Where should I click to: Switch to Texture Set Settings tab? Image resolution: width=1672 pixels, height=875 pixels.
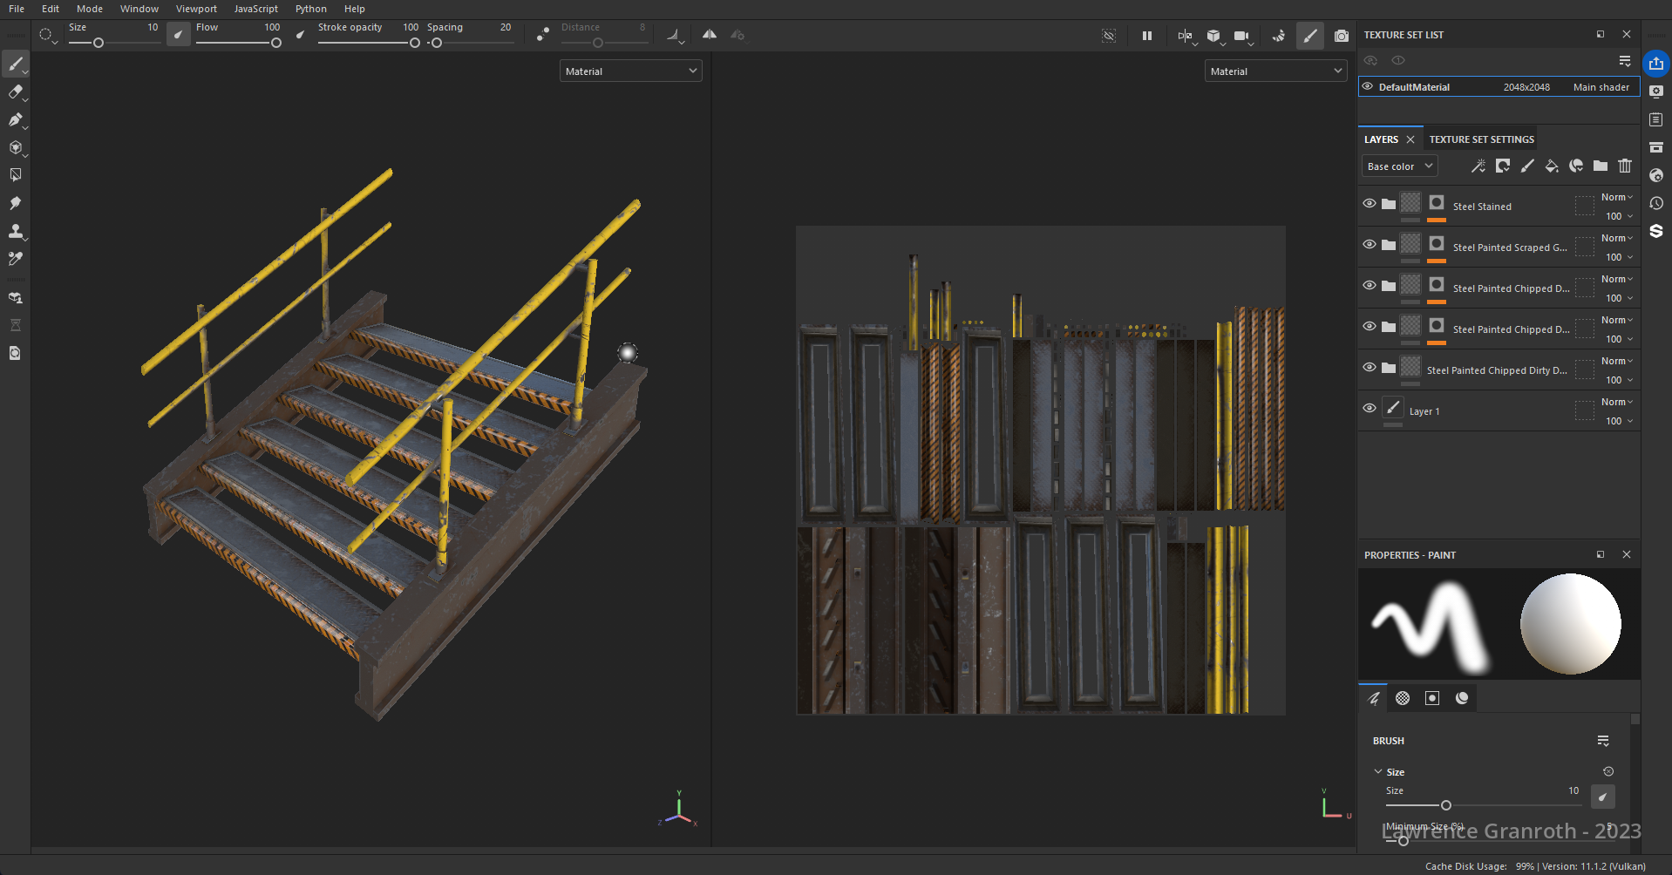(1481, 139)
